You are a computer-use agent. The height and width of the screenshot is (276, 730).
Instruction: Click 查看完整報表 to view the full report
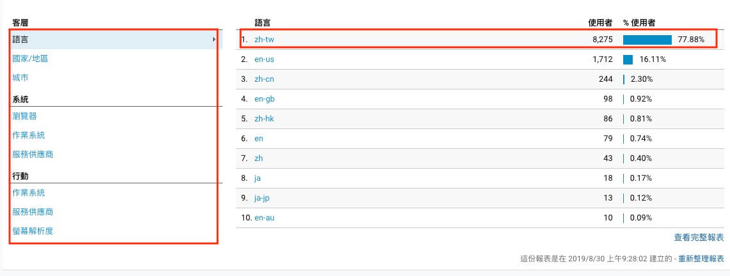(699, 238)
